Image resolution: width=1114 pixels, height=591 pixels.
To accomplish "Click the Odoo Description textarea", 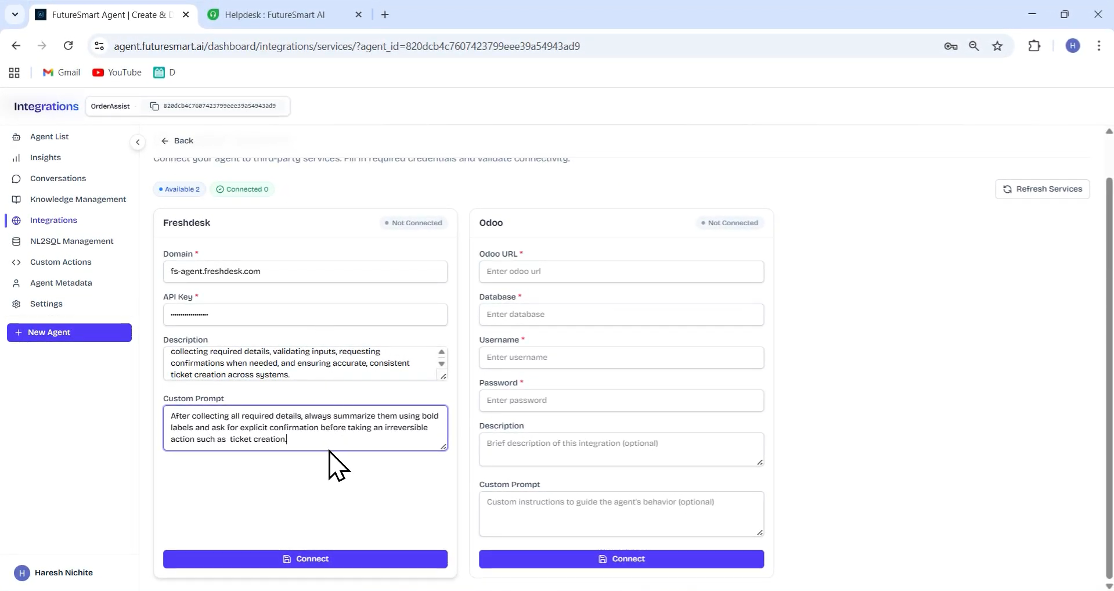I will [x=621, y=449].
